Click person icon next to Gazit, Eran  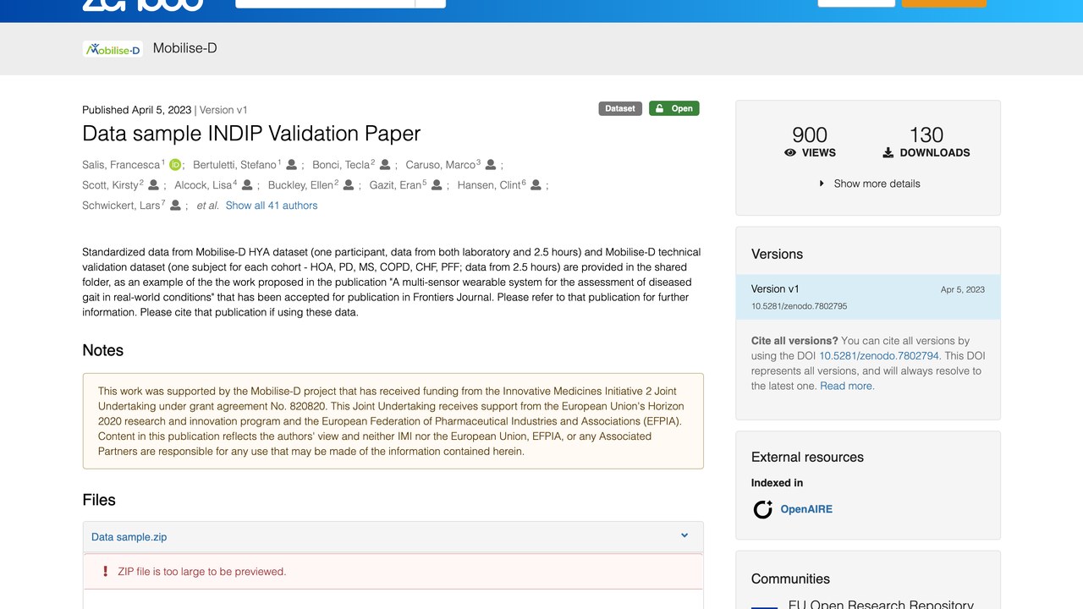pyautogui.click(x=437, y=185)
